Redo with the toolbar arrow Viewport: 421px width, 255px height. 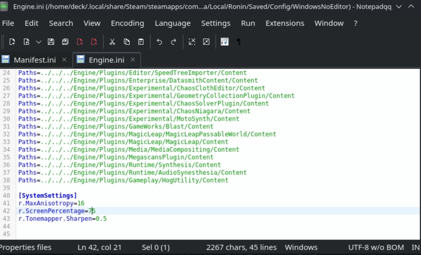tap(174, 42)
